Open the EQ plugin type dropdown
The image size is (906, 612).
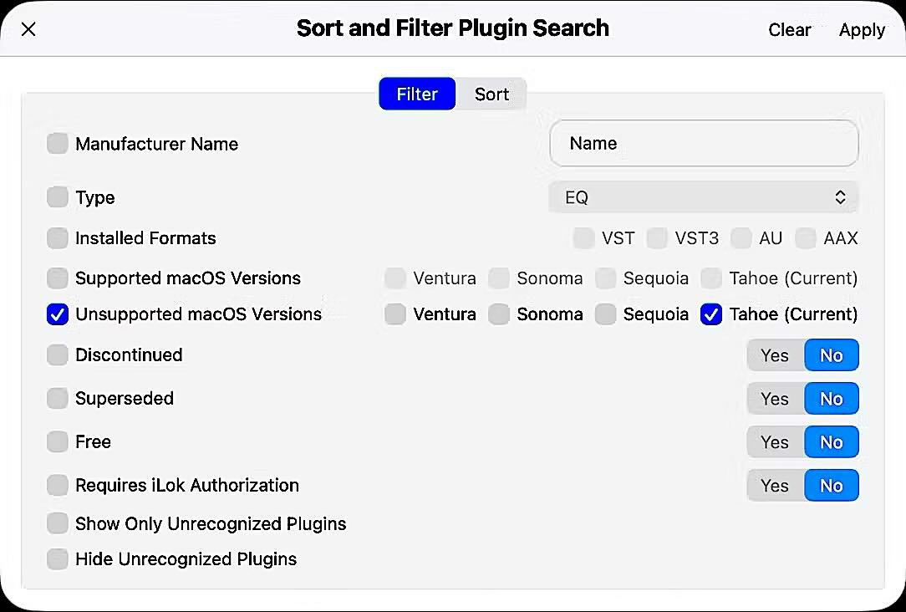coord(704,197)
